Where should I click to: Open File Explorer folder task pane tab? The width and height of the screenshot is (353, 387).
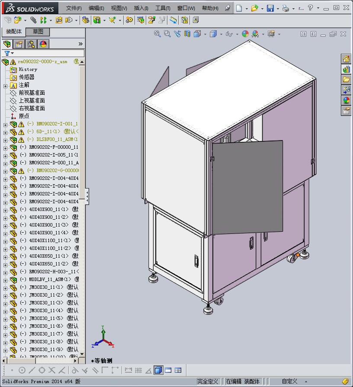tap(346, 79)
